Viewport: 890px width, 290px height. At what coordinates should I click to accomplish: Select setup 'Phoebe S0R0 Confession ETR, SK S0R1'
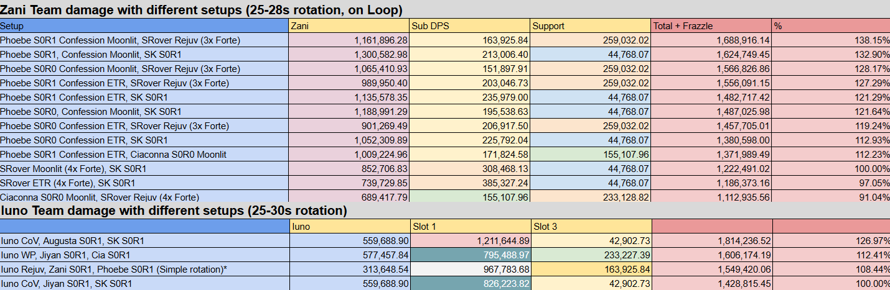[144, 140]
